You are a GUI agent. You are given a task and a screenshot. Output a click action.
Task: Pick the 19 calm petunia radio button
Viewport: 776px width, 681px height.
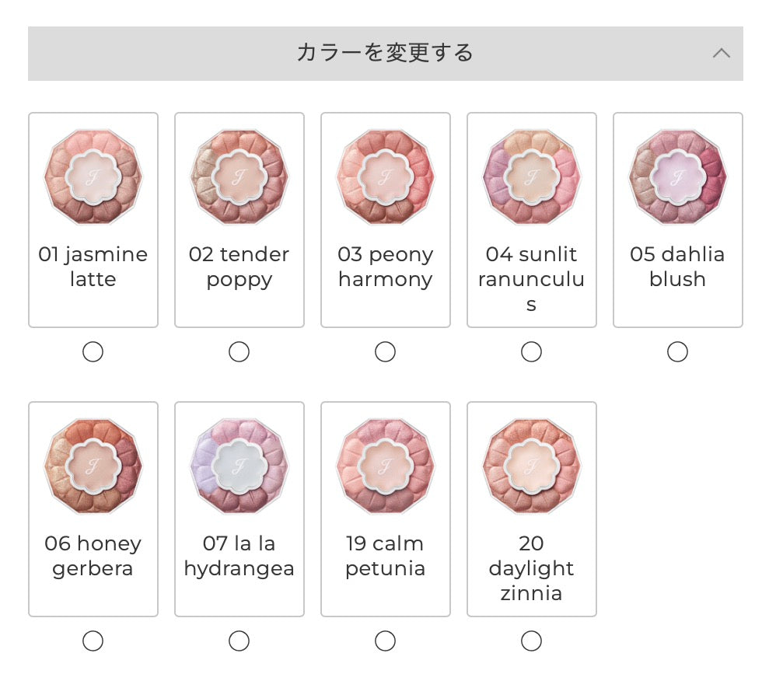(x=386, y=641)
